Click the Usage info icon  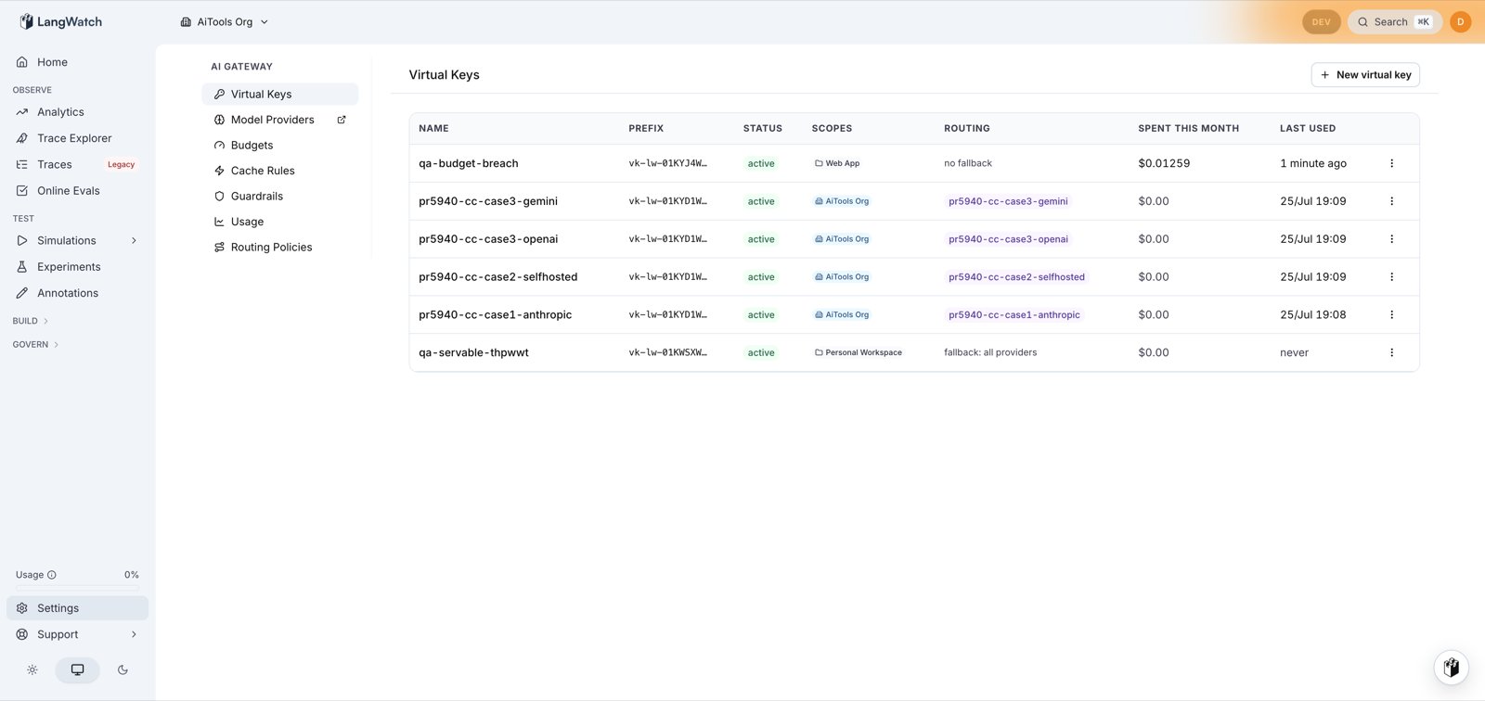tap(52, 575)
